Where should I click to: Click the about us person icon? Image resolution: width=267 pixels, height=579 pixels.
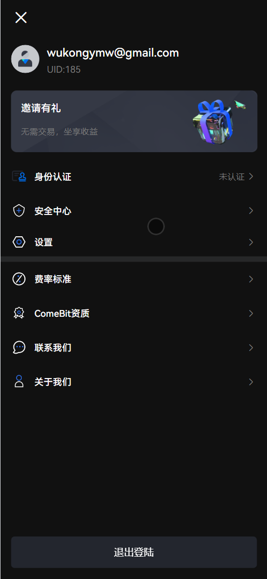(19, 382)
